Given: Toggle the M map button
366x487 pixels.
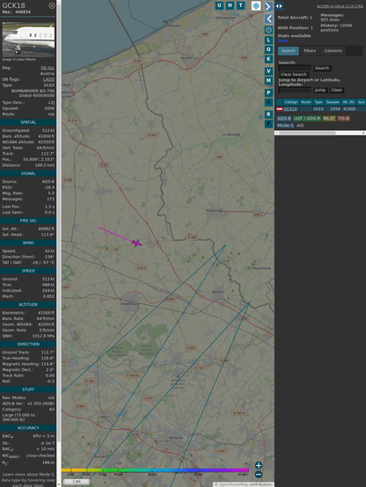Looking at the screenshot, I should 268,81.
